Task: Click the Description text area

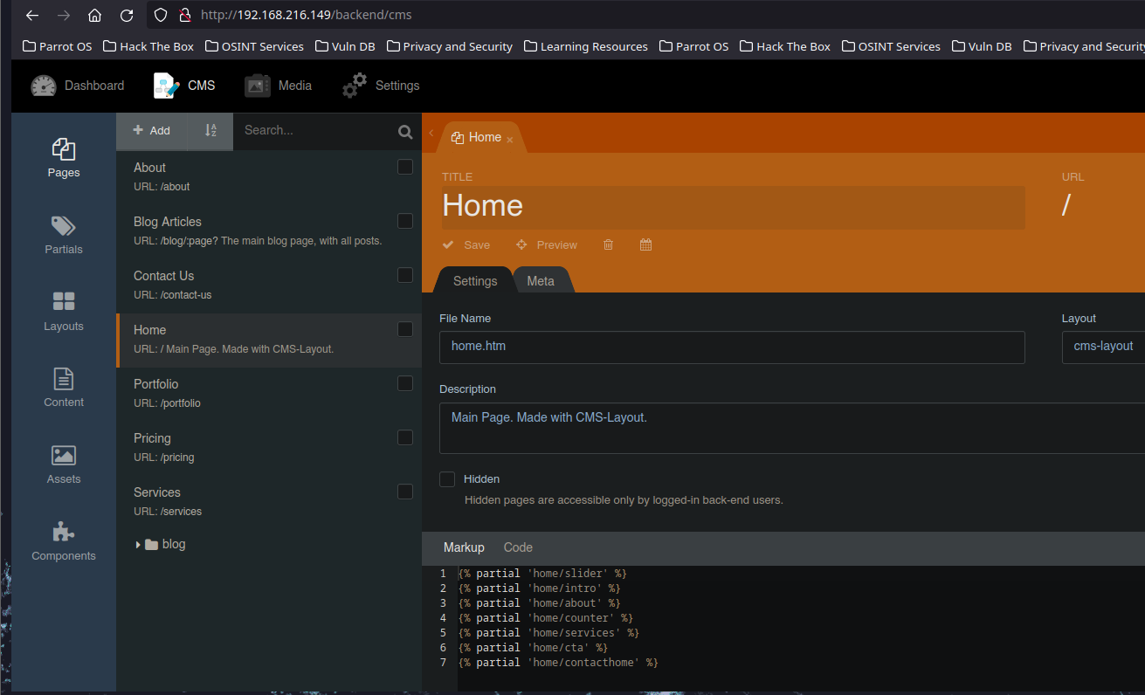Action: (x=792, y=428)
